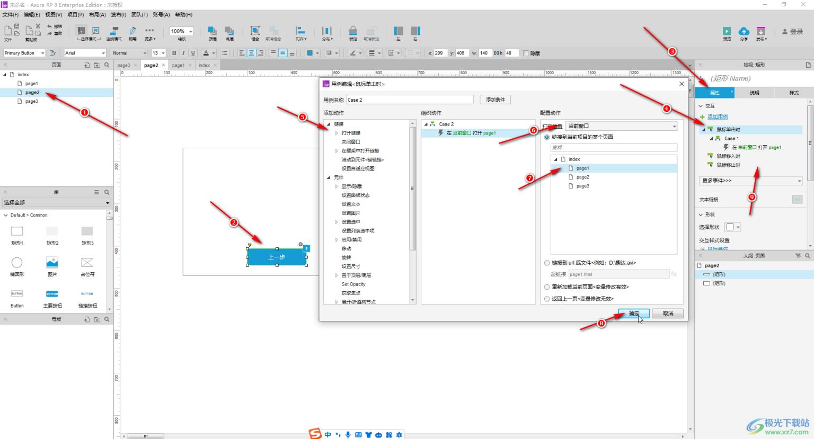Click the 登录 login button

click(793, 32)
